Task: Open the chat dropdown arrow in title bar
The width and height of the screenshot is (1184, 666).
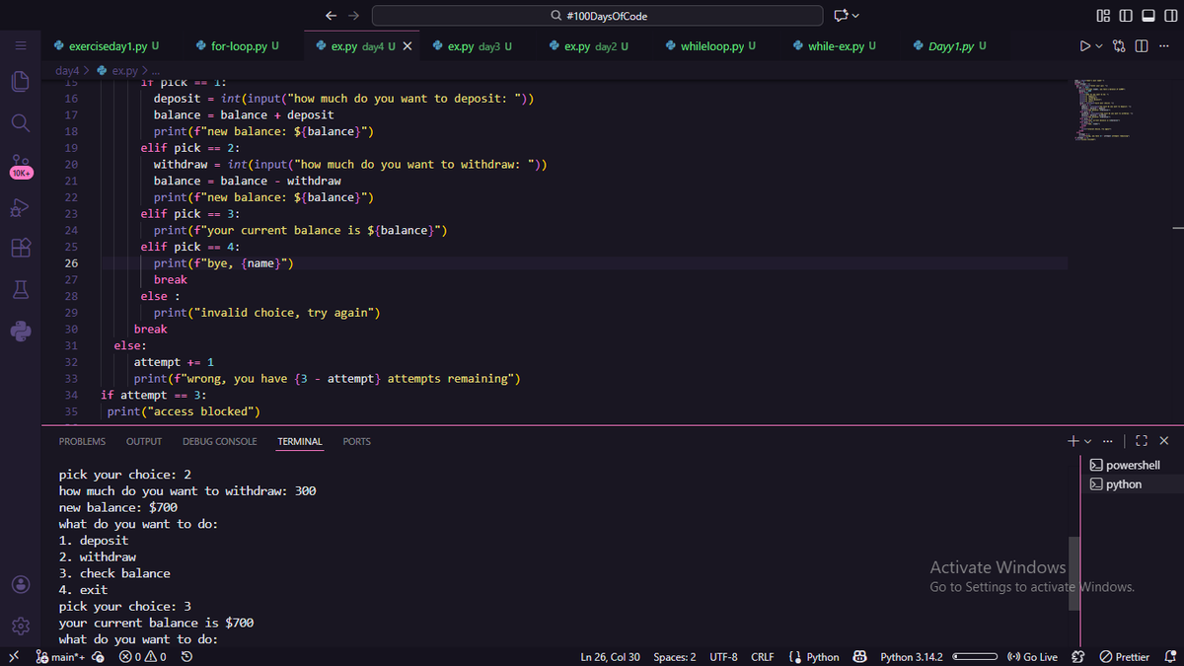Action: pos(855,16)
